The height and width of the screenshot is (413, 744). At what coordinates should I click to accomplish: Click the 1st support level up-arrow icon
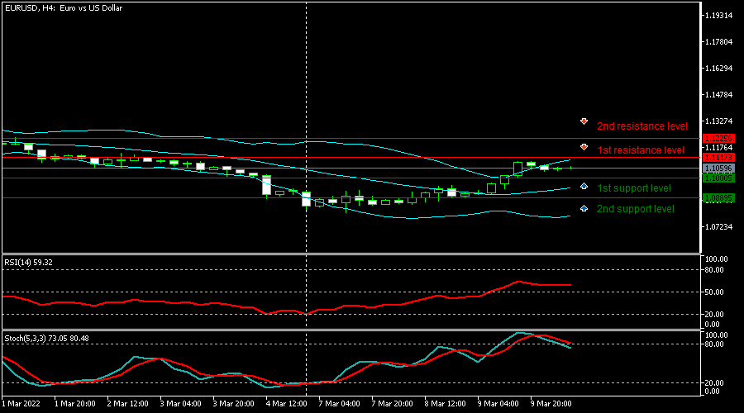[584, 186]
